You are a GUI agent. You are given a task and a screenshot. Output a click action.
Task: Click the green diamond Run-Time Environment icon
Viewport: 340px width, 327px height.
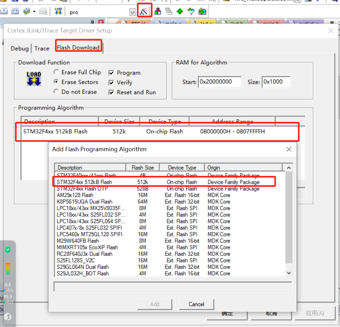coord(180,11)
